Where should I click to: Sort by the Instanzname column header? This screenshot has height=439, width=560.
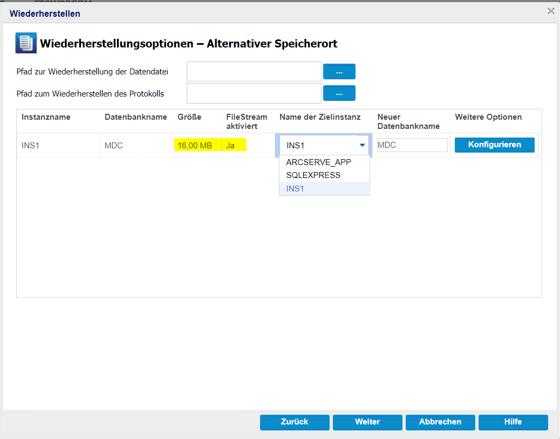coord(46,117)
